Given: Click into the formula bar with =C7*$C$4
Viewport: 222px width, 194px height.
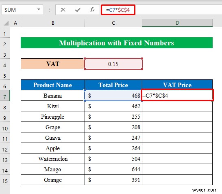Looking at the screenshot, I should [x=161, y=10].
